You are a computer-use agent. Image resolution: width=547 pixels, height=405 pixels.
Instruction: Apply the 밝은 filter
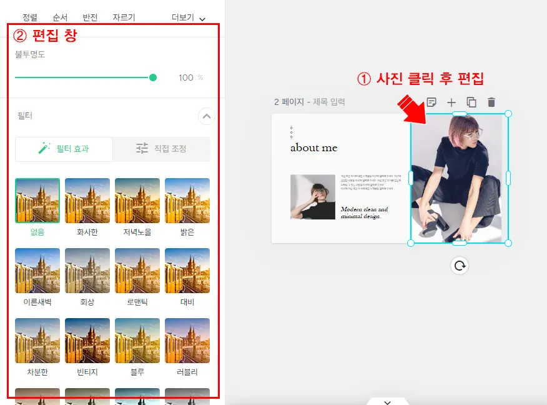(187, 201)
